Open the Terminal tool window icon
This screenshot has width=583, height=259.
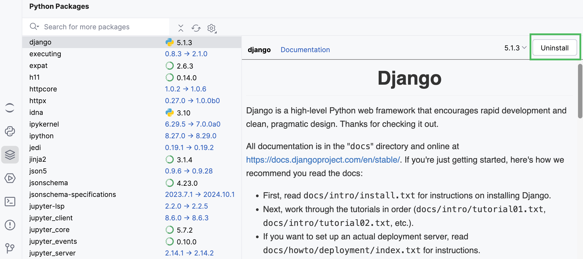tap(10, 202)
